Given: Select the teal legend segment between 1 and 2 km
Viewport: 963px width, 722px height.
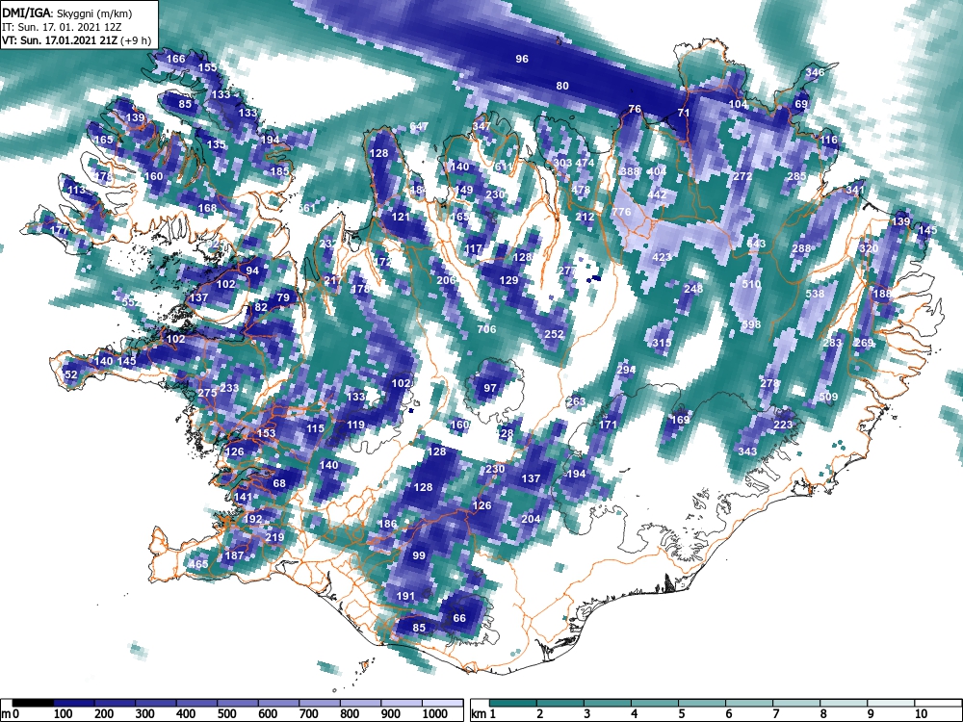Looking at the screenshot, I should click(x=513, y=704).
